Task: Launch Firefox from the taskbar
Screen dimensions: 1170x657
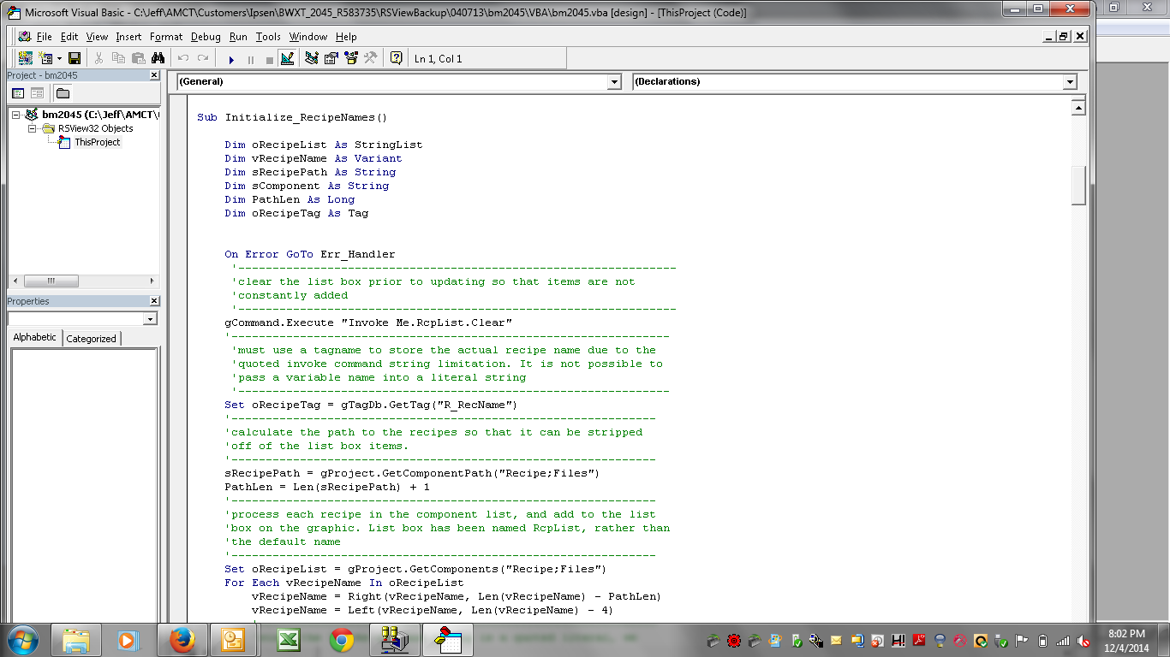Action: coord(182,639)
